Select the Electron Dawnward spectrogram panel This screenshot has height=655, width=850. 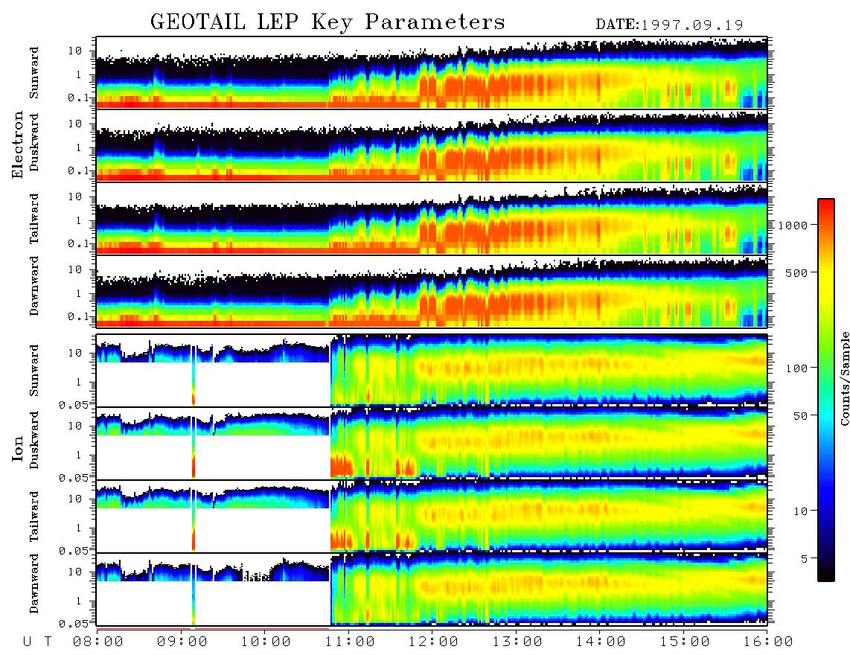pos(432,292)
